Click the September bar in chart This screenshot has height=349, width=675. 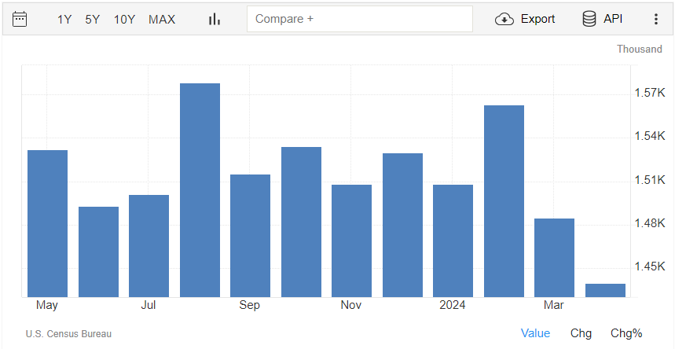click(250, 236)
